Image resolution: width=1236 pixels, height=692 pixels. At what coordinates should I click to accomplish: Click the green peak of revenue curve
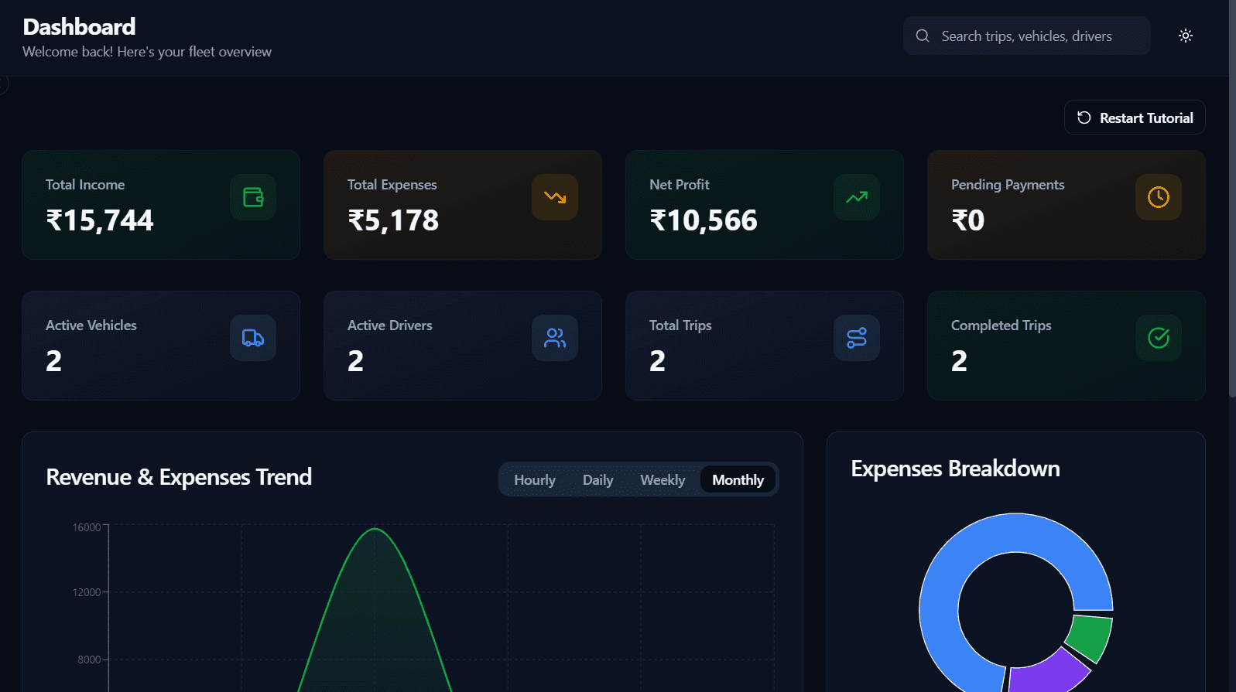coord(375,529)
